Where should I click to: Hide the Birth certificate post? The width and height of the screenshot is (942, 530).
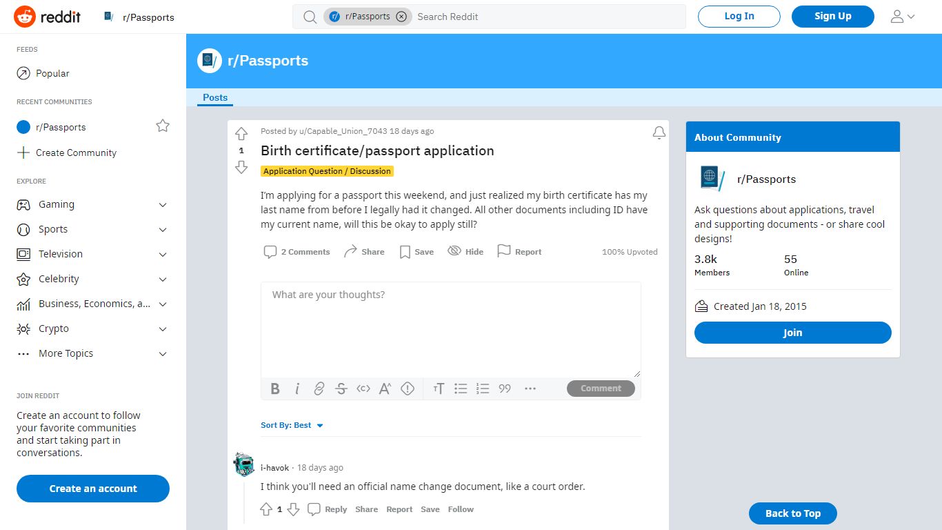tap(465, 252)
